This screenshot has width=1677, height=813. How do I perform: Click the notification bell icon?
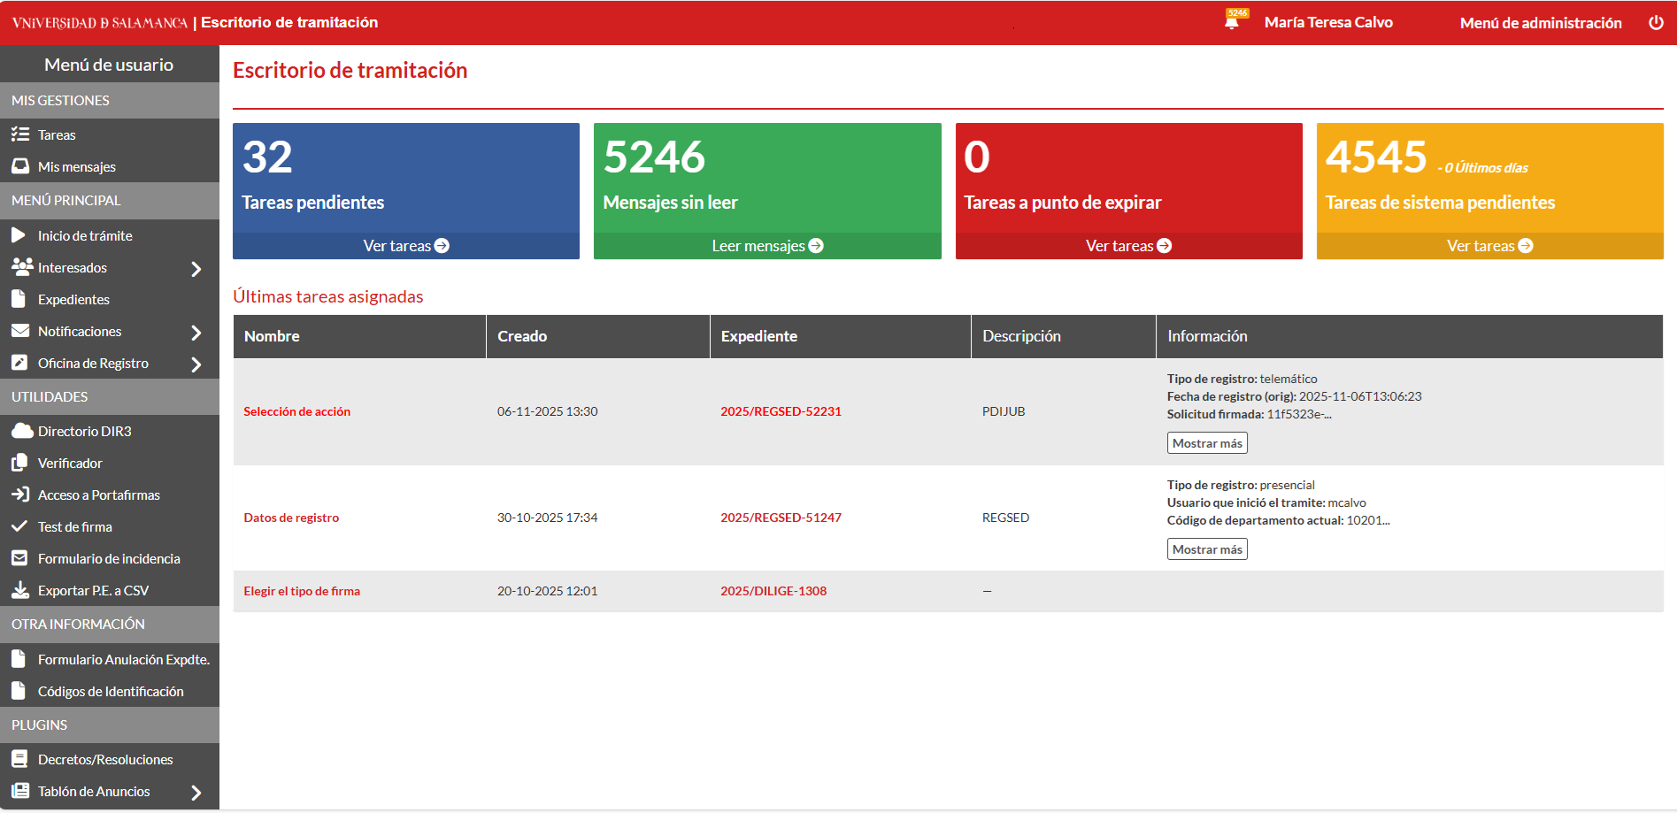point(1232,22)
